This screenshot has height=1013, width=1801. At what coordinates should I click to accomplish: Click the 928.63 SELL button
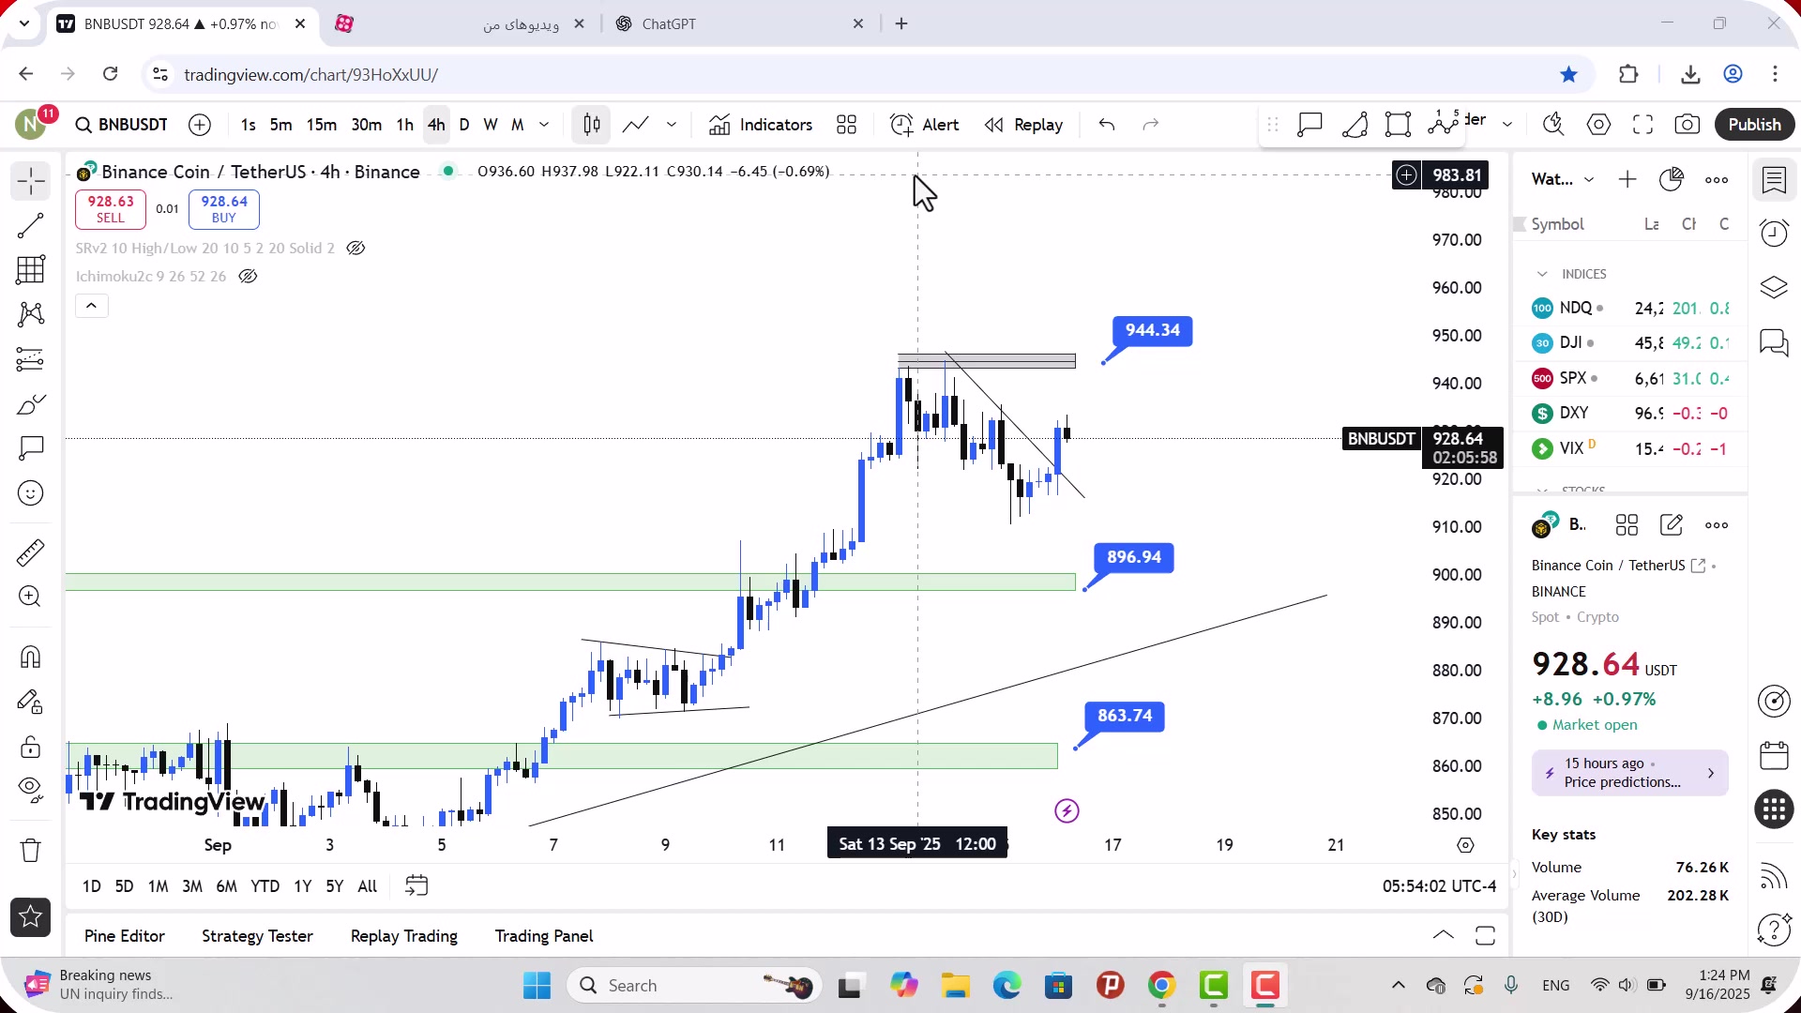tap(111, 209)
